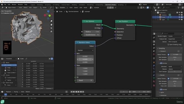Open the outliner filter funnel icon
Screen dimensions: 184x104
(x=179, y=8)
